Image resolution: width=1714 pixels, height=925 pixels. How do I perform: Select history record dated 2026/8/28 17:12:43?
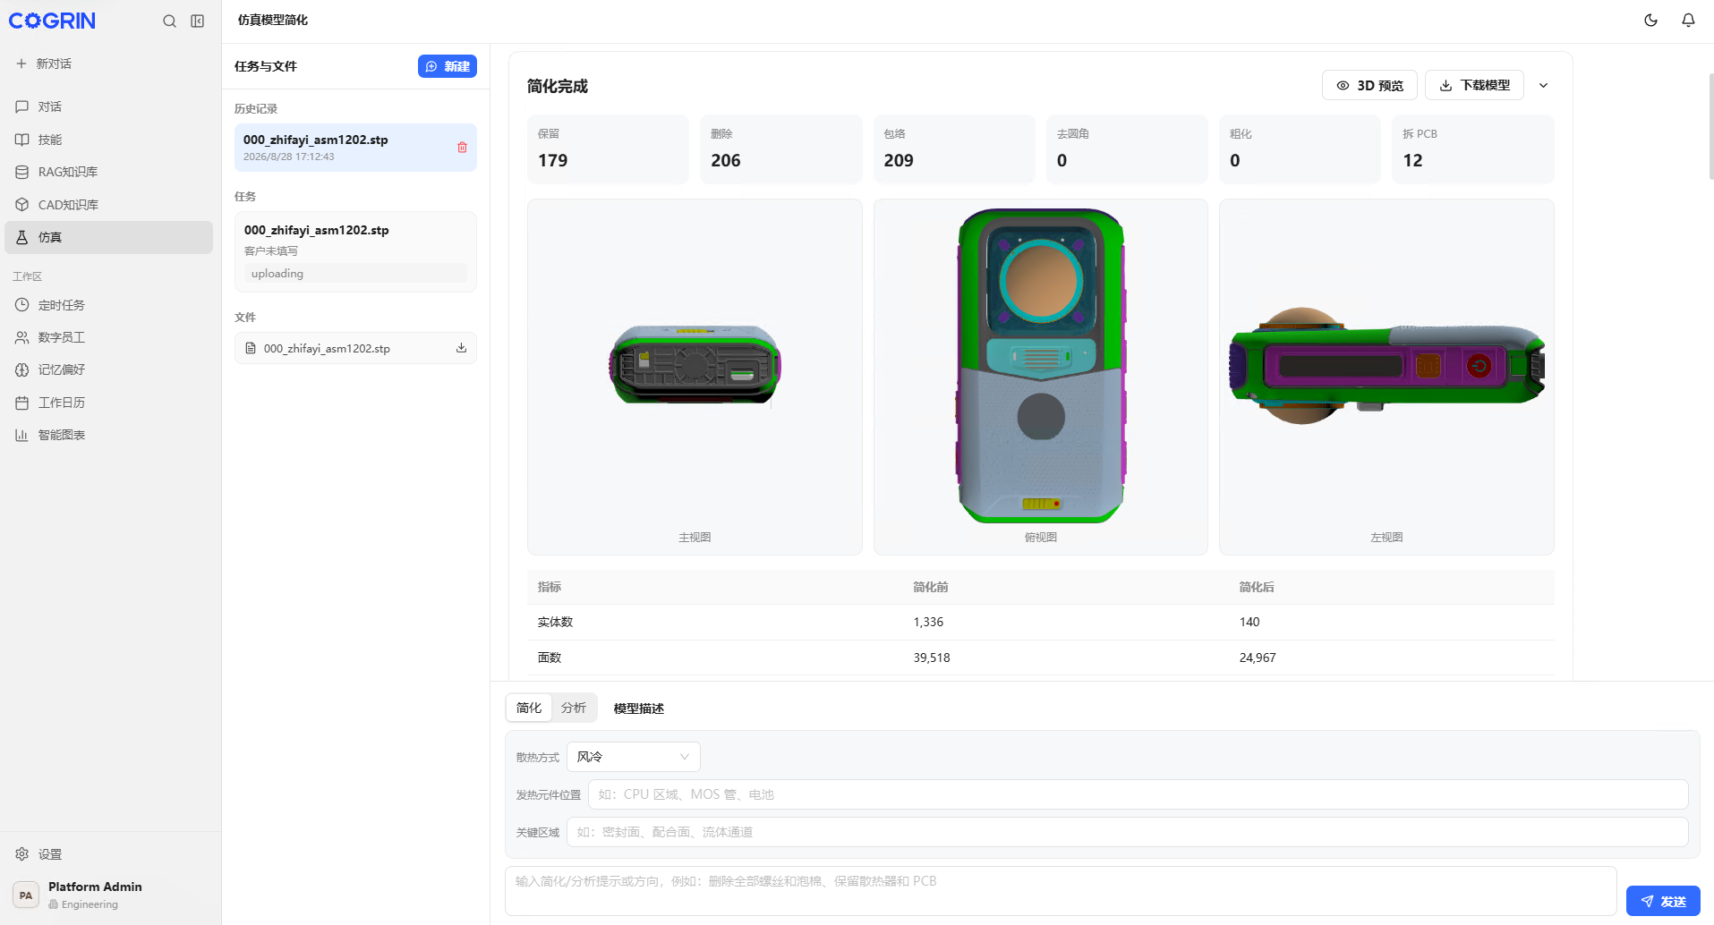tap(355, 148)
